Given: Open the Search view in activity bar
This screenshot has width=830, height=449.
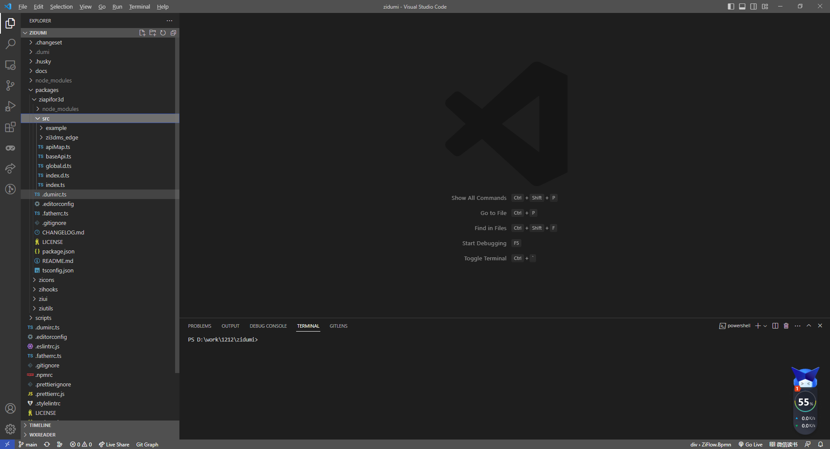Looking at the screenshot, I should [x=10, y=44].
